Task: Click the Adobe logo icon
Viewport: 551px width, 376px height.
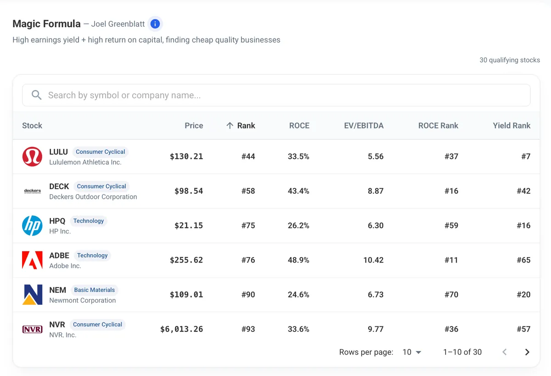Action: pyautogui.click(x=32, y=260)
